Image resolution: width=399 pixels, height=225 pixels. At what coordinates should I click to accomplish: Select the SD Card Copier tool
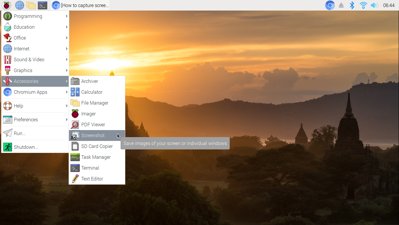click(x=97, y=146)
